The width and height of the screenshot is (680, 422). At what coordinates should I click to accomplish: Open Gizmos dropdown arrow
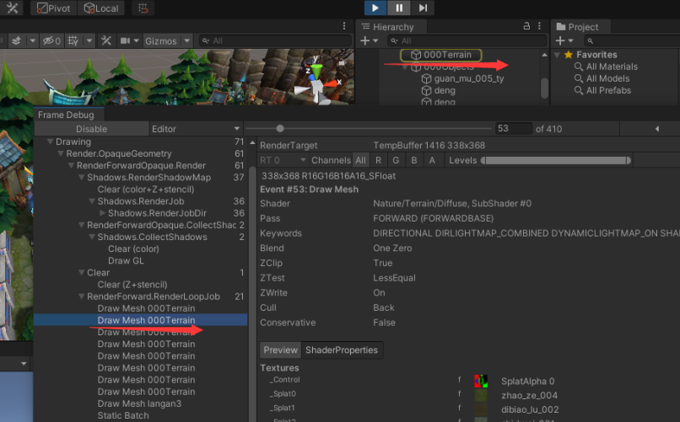(187, 41)
